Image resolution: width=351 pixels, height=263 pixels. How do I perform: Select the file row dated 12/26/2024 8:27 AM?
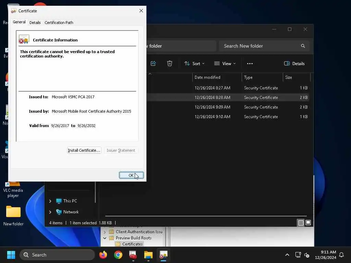(x=228, y=88)
